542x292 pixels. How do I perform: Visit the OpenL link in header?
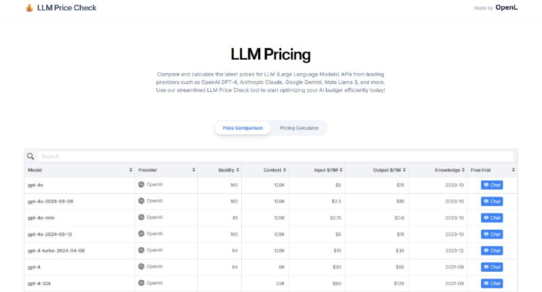pyautogui.click(x=506, y=7)
